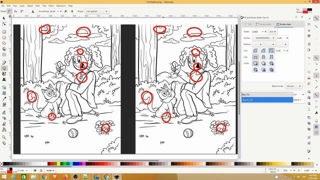Click the Blur (%) slider bar
This screenshot has height=180, width=320.
[x=267, y=94]
